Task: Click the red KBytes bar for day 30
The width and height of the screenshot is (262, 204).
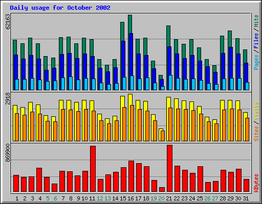Action: [238, 180]
